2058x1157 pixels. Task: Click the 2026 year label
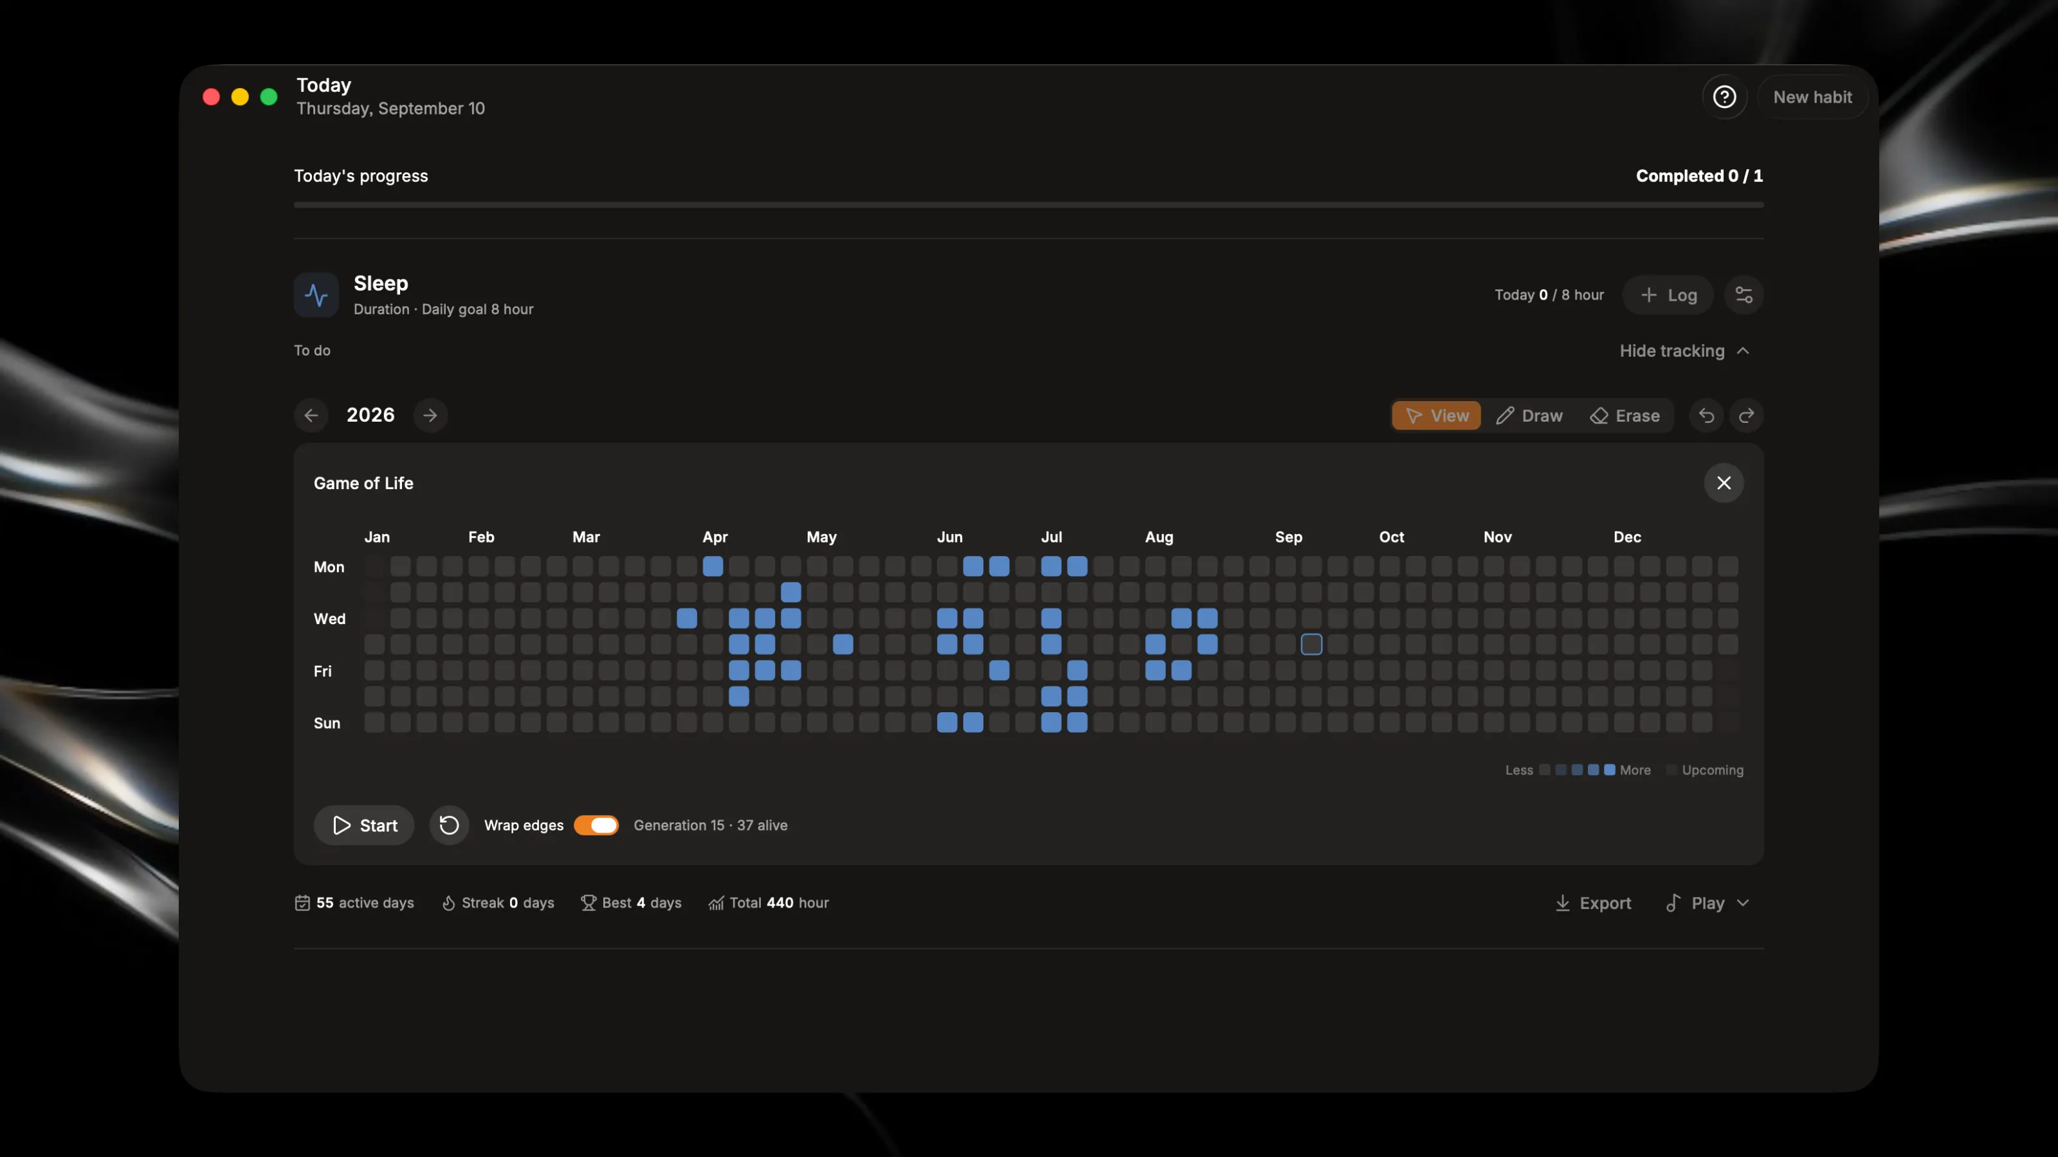pos(370,415)
